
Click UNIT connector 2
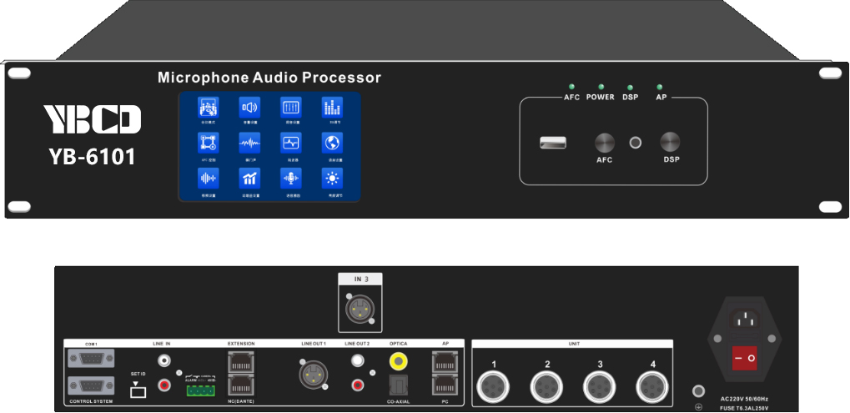[x=546, y=387]
